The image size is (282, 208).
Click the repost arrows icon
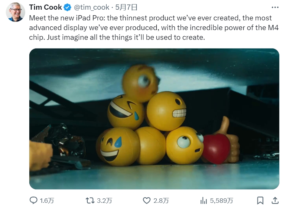90,200
